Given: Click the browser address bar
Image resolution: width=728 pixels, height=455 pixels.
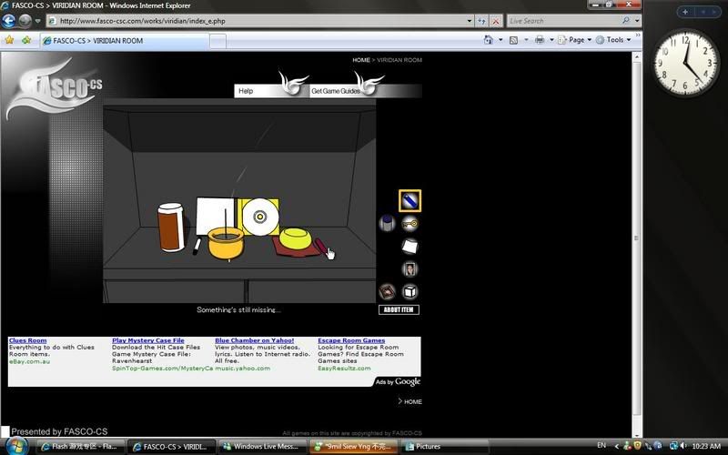Looking at the screenshot, I should coord(264,20).
